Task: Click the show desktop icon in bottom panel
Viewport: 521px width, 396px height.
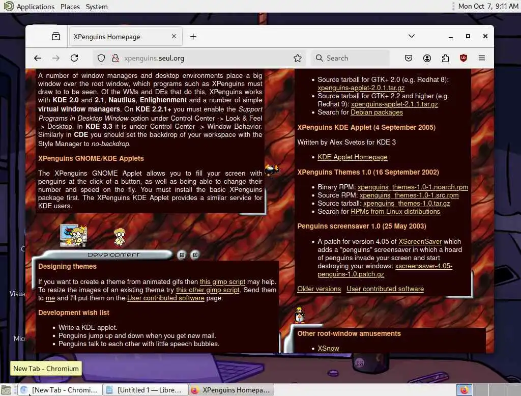Action: [x=6, y=390]
